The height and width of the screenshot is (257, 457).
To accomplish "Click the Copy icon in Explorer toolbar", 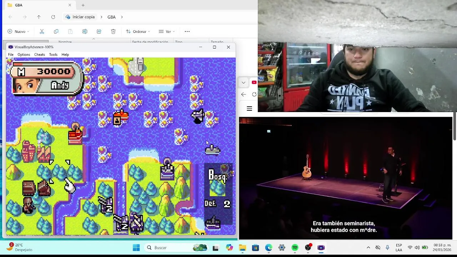I will [56, 31].
